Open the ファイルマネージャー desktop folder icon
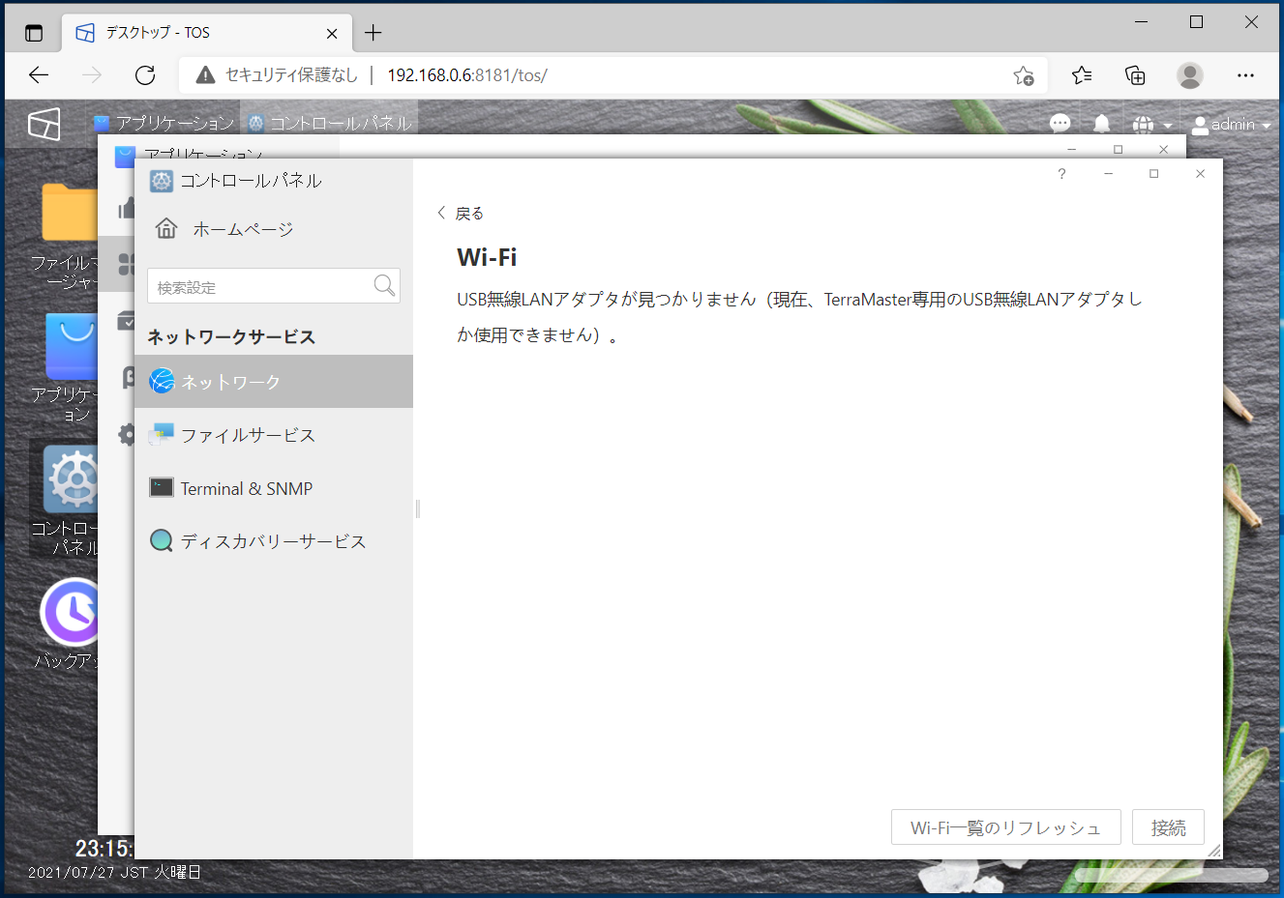The width and height of the screenshot is (1284, 898). pos(70,213)
